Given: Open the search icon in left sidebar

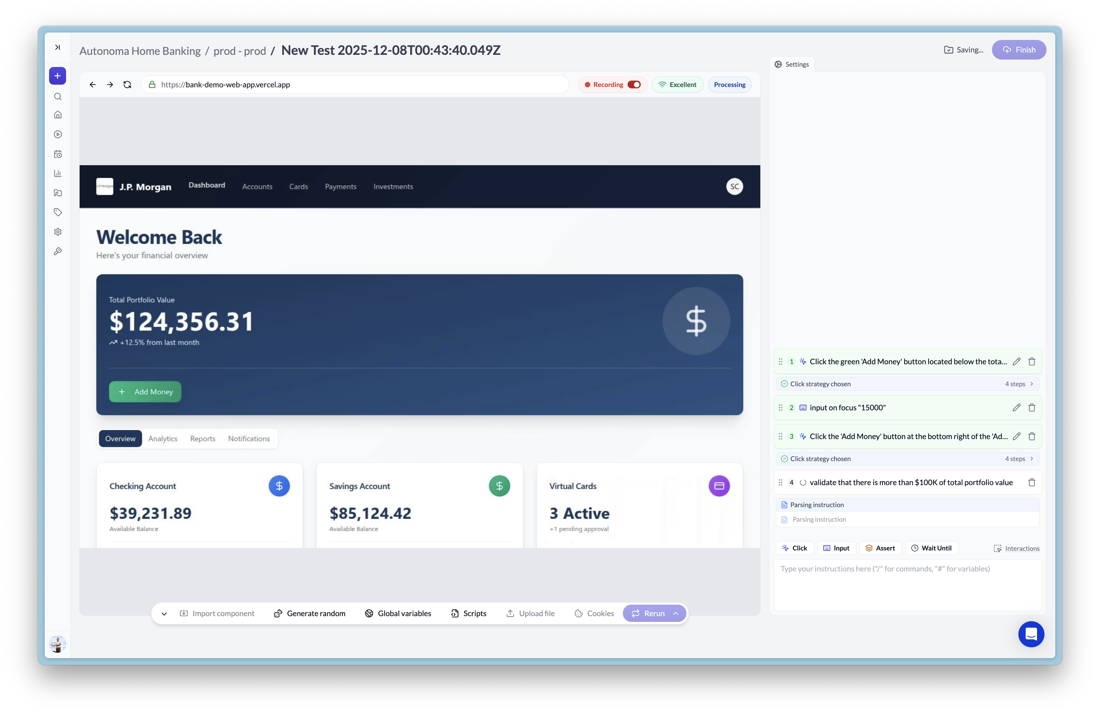Looking at the screenshot, I should pos(58,96).
